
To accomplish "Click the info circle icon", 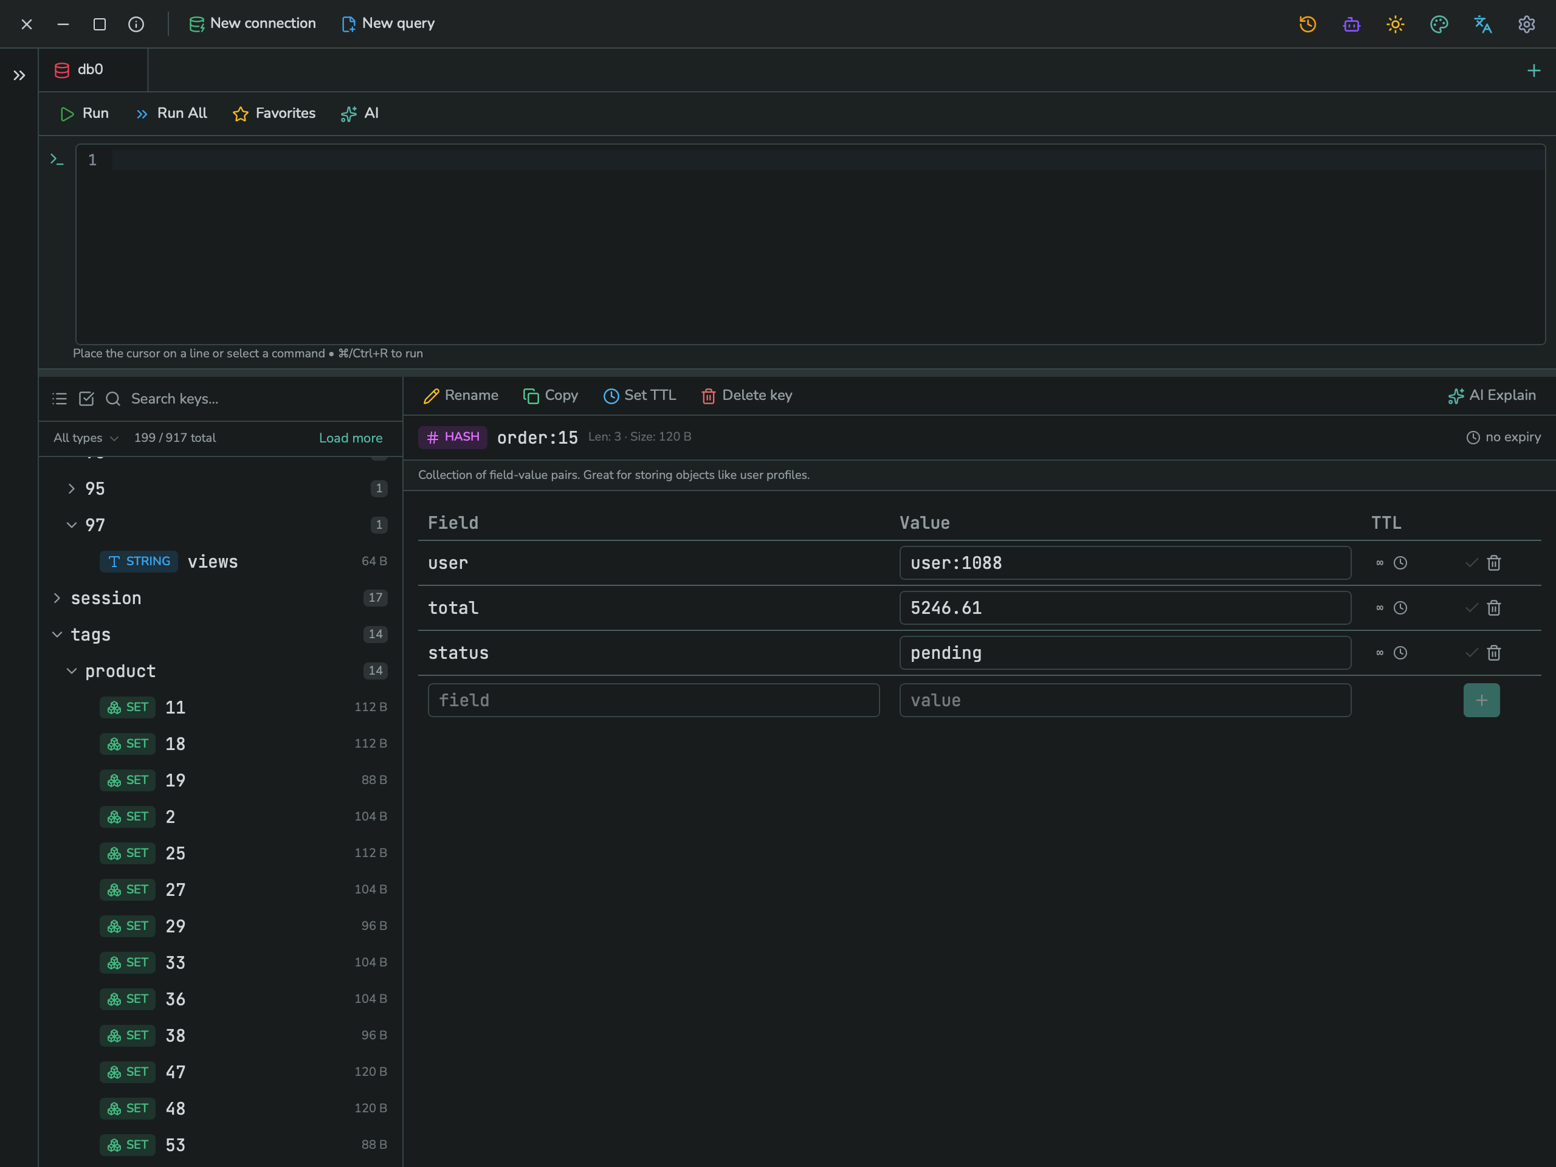I will pyautogui.click(x=136, y=24).
